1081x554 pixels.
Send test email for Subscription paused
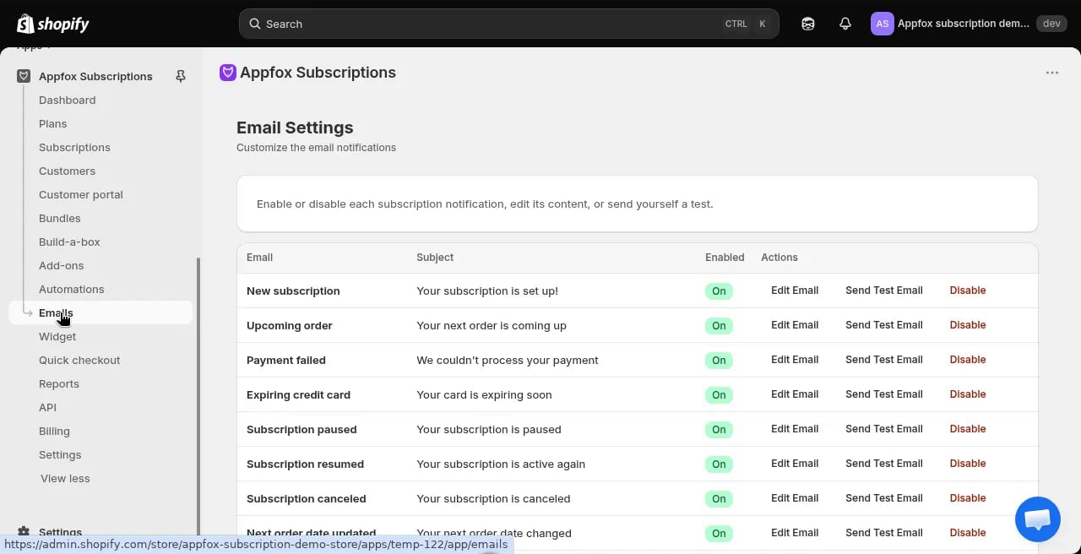(x=884, y=429)
